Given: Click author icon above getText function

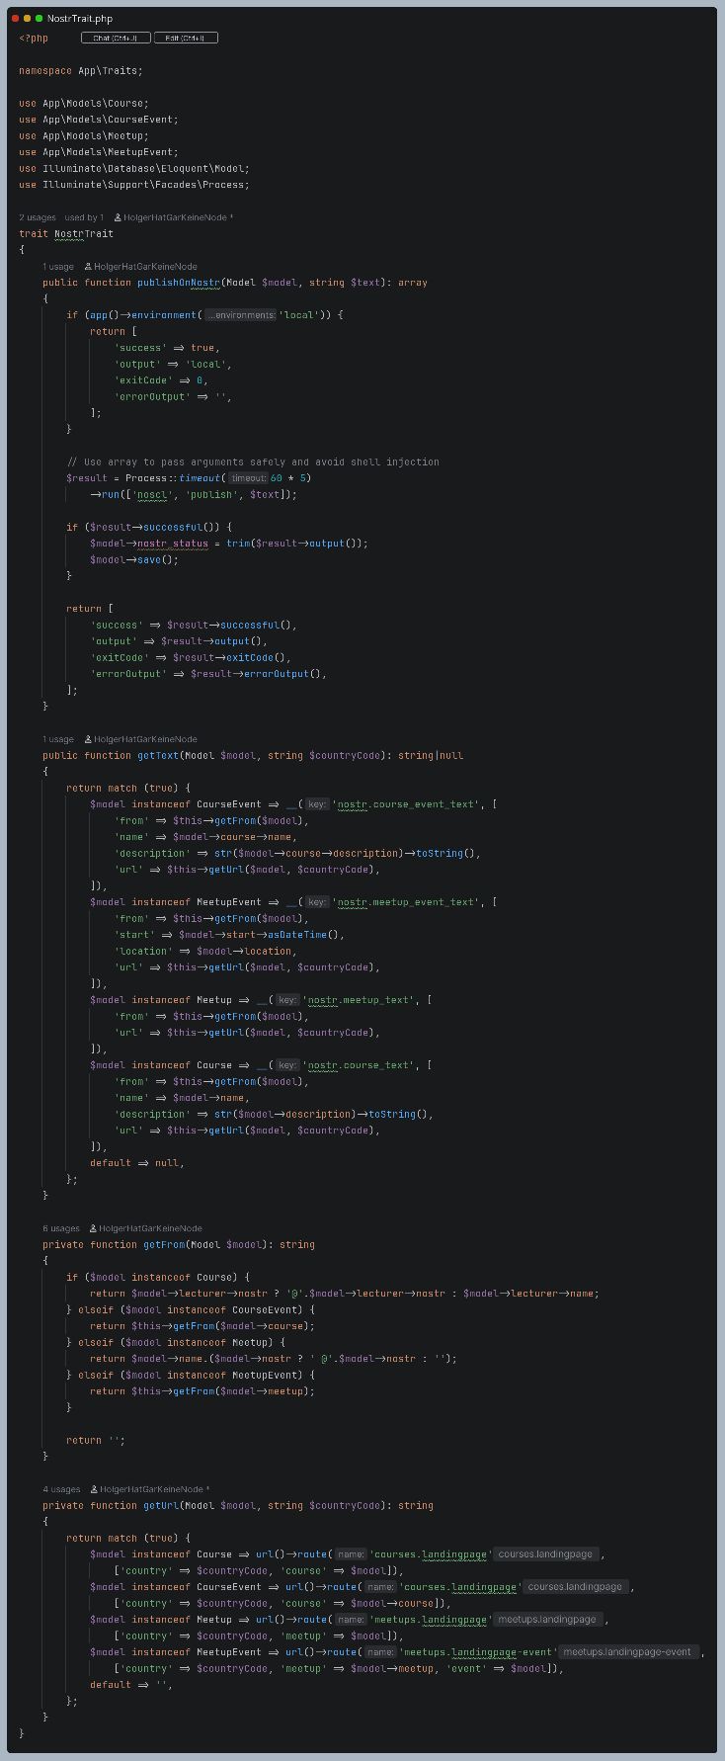Looking at the screenshot, I should [88, 739].
